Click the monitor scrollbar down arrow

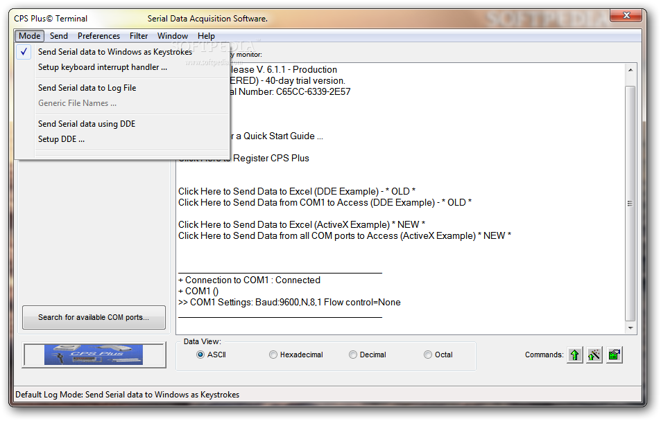click(630, 328)
